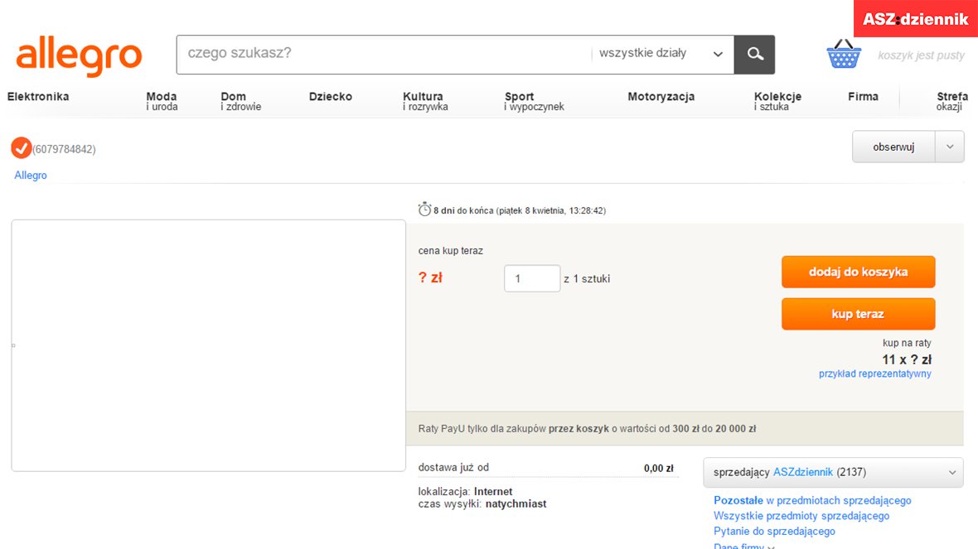Click the 'czas wysyłki: natychmiast' text
Viewport: 978px width, 549px height.
tap(482, 504)
